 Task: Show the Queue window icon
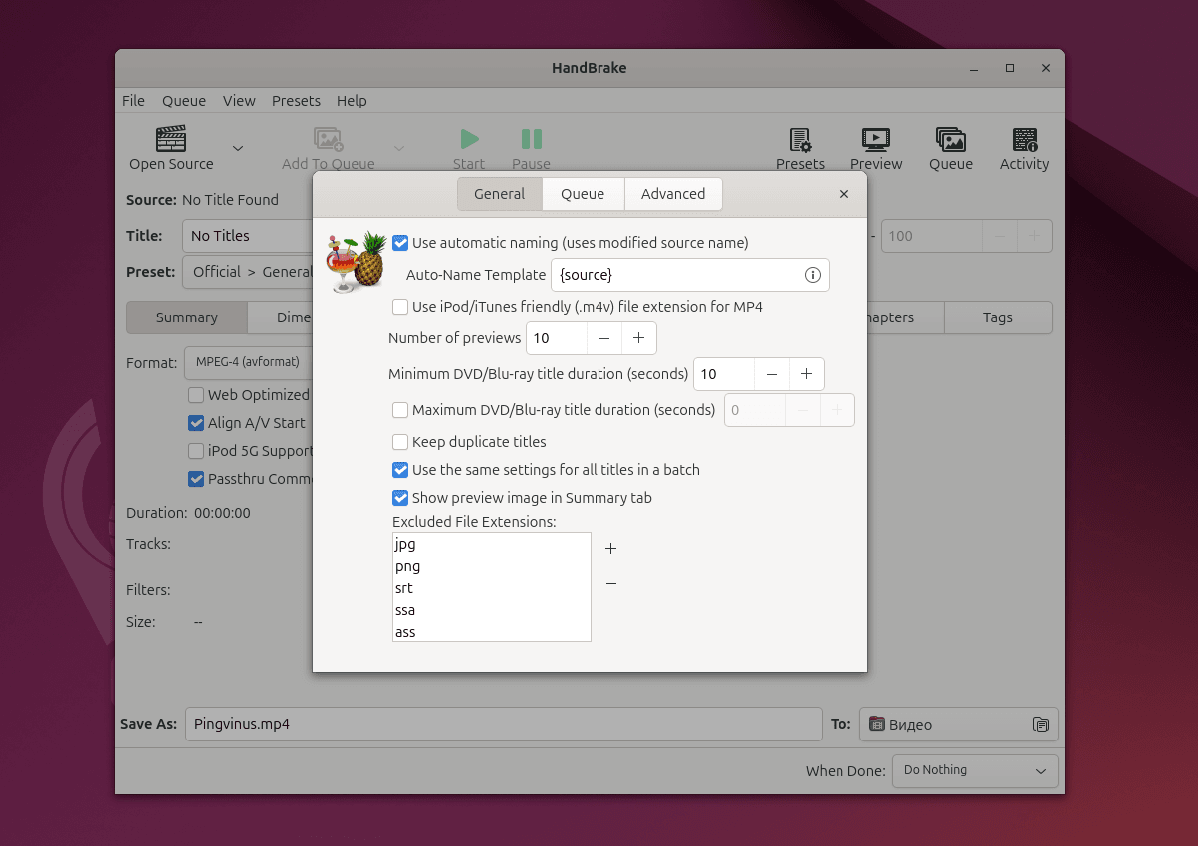coord(950,140)
